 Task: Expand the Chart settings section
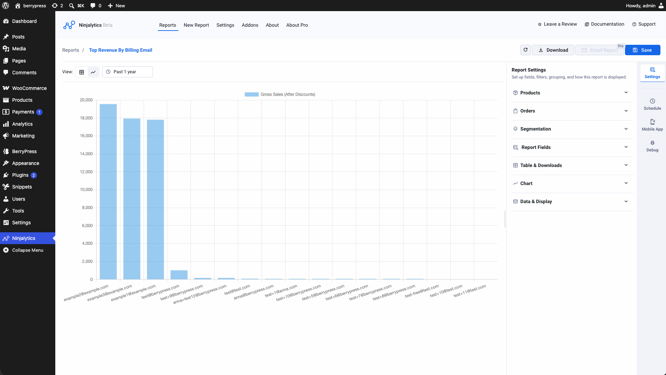572,183
